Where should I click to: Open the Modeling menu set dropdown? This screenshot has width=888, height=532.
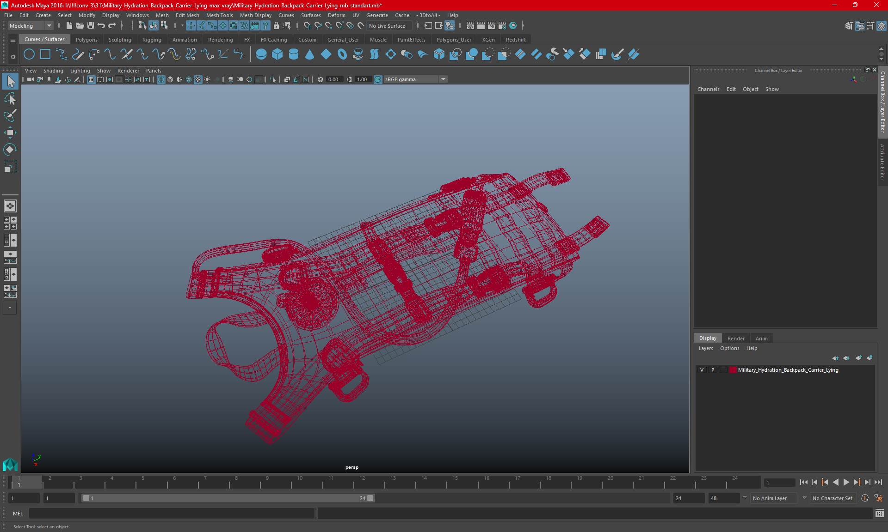[x=31, y=26]
